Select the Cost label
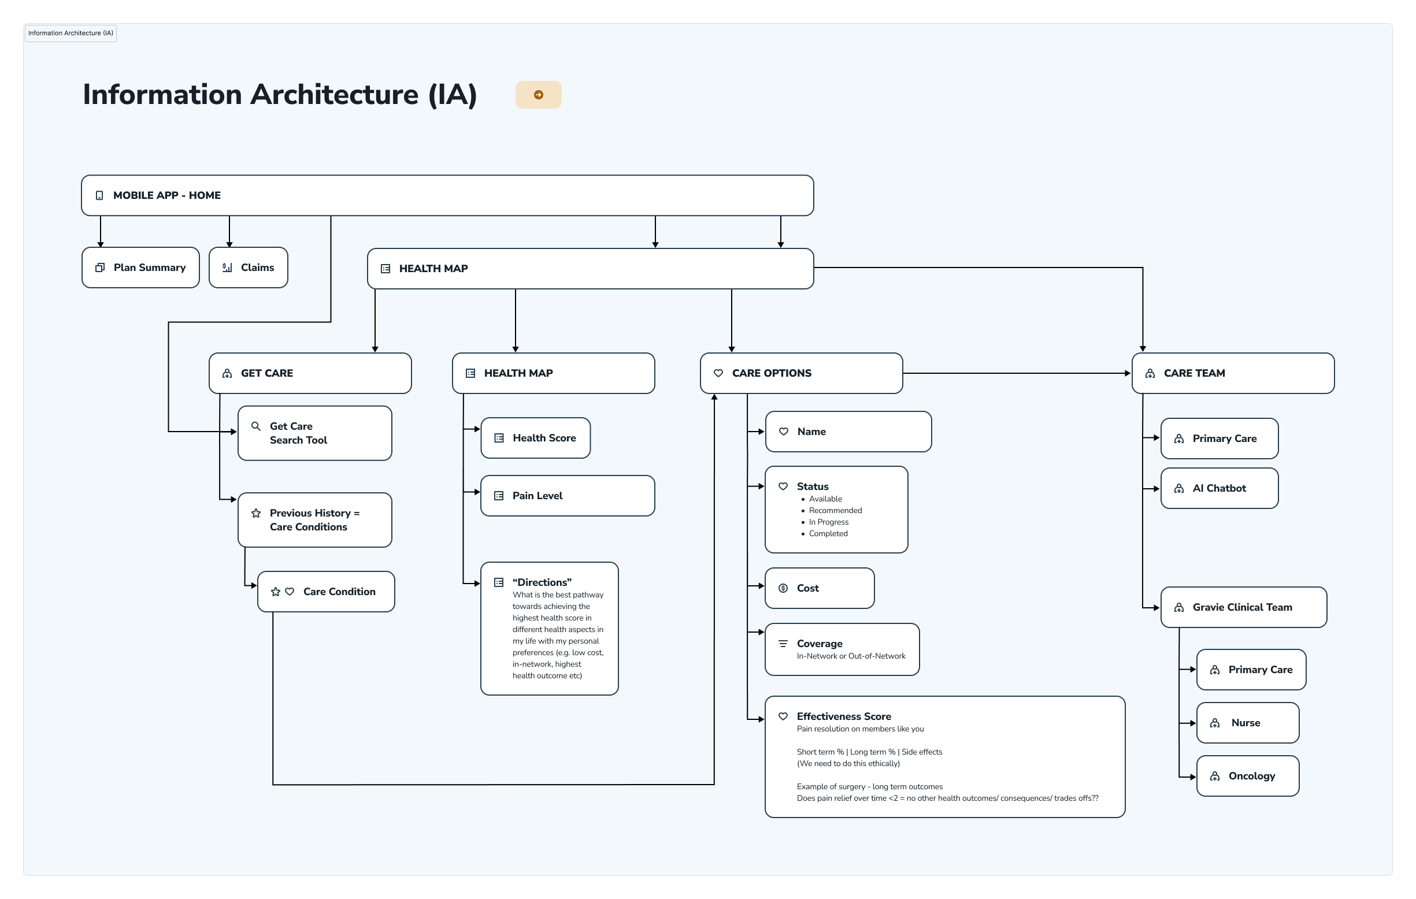This screenshot has height=899, width=1416. (808, 588)
